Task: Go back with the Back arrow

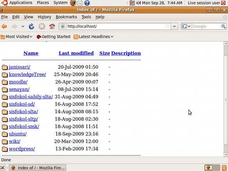Action: [x=4, y=26]
